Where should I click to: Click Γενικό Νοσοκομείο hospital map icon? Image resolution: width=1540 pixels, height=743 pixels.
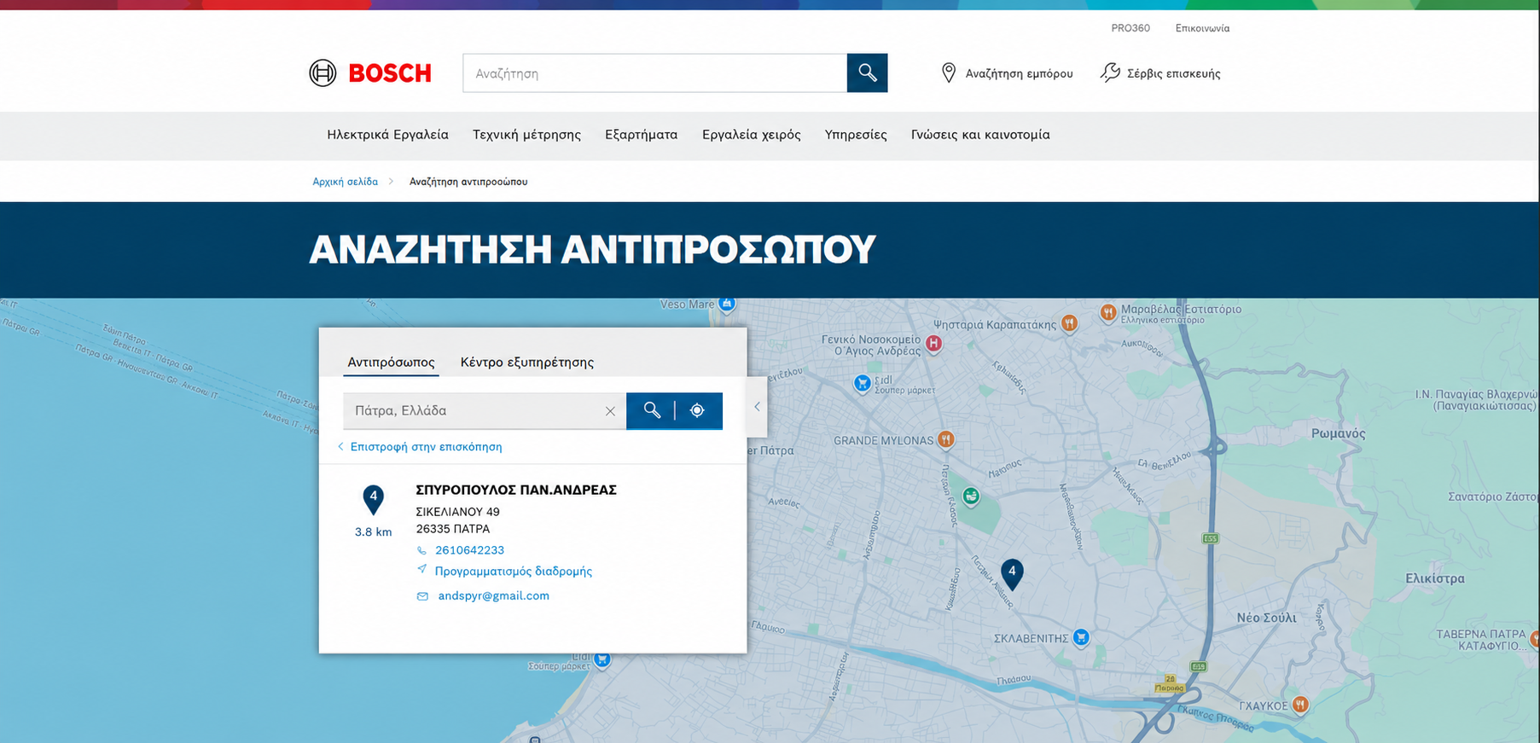934,344
